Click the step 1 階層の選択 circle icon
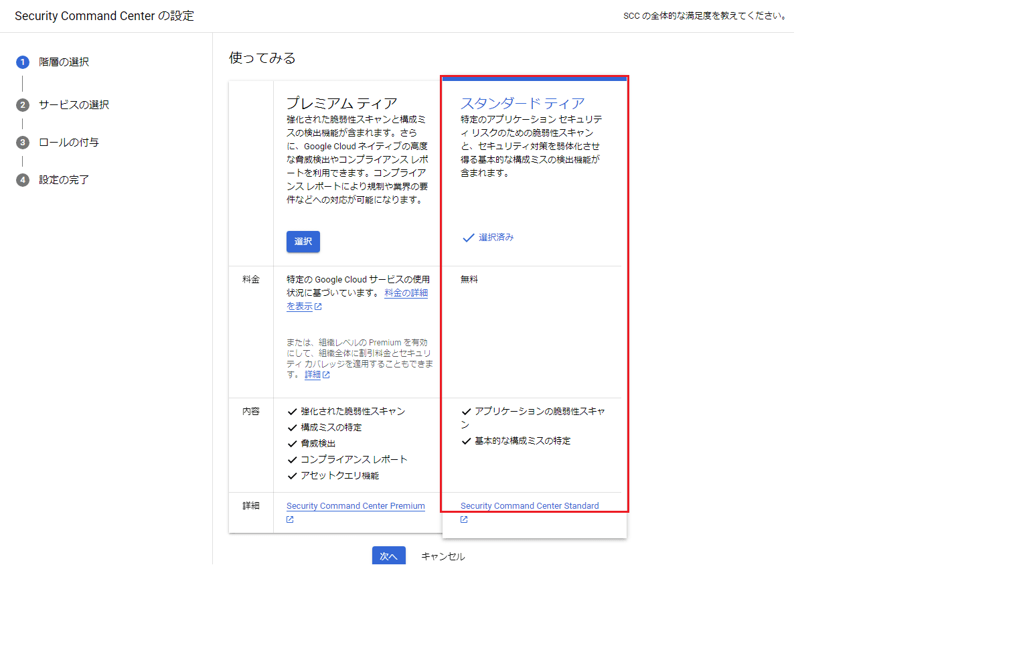The width and height of the screenshot is (1027, 648). point(23,62)
